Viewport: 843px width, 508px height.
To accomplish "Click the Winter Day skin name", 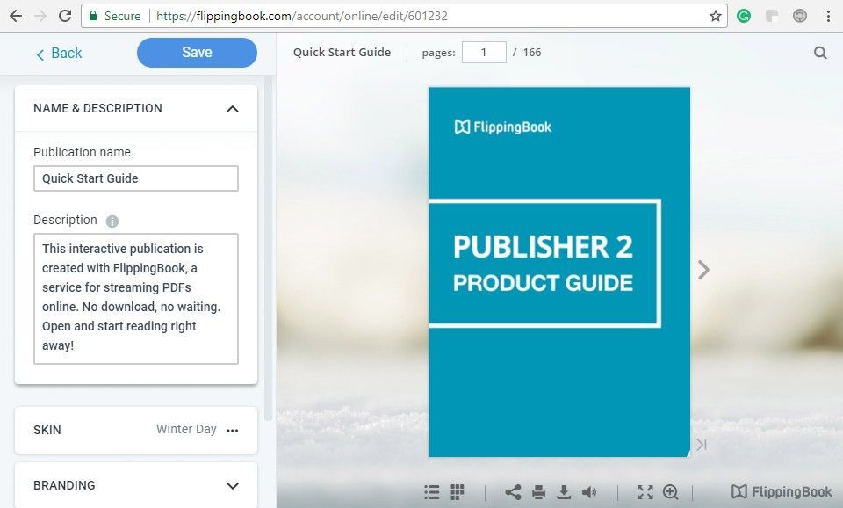I will pyautogui.click(x=186, y=429).
